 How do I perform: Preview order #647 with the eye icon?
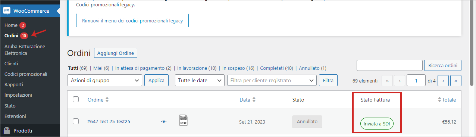pos(163,122)
